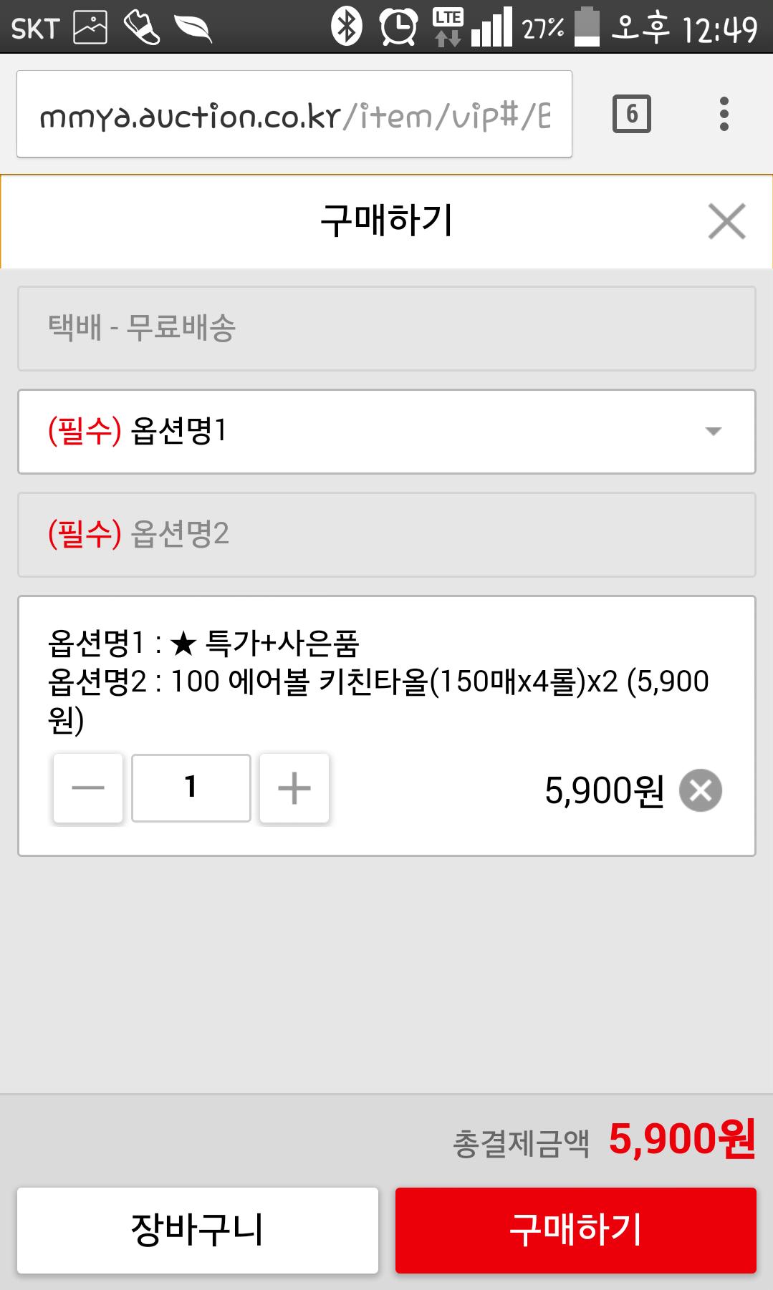Expand the 옵션명1 required option dropdown
The height and width of the screenshot is (1290, 773).
click(x=387, y=431)
